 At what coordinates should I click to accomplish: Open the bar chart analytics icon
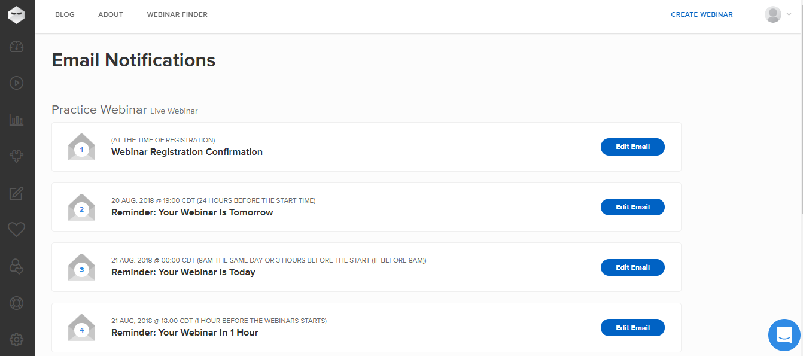click(17, 120)
